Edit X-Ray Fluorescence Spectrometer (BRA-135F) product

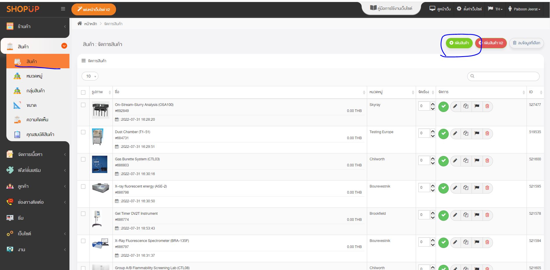click(455, 242)
